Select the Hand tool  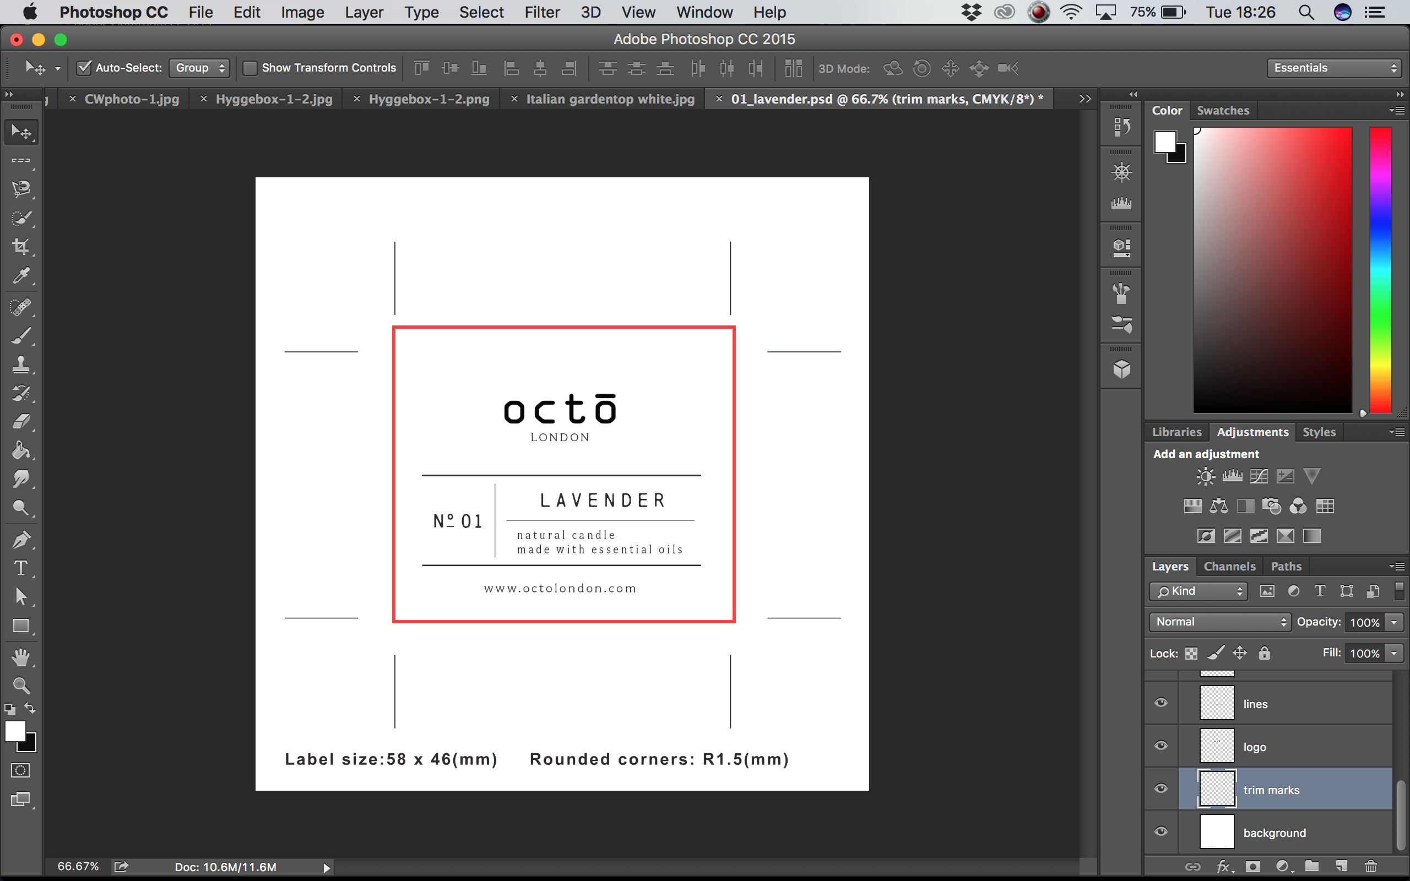(x=21, y=657)
